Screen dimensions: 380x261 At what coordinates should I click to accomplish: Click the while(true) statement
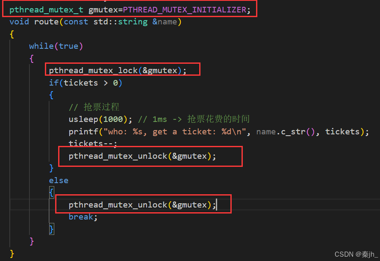(x=56, y=46)
